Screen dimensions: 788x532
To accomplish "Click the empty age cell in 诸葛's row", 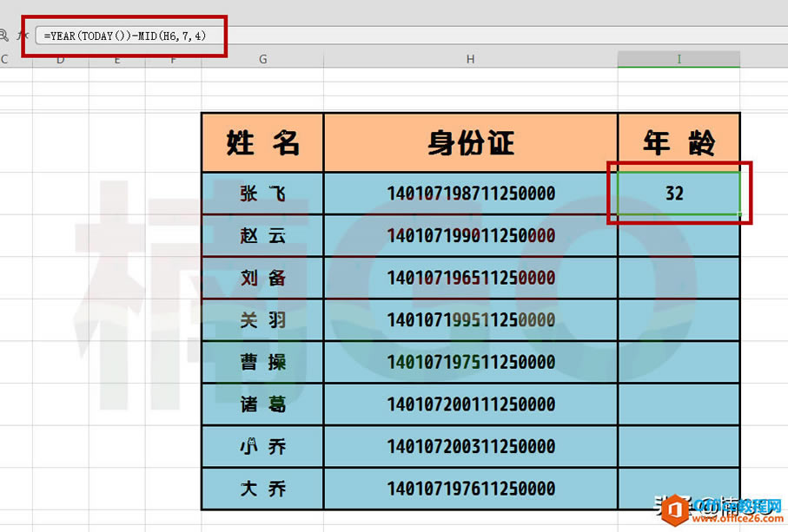I will tap(679, 404).
